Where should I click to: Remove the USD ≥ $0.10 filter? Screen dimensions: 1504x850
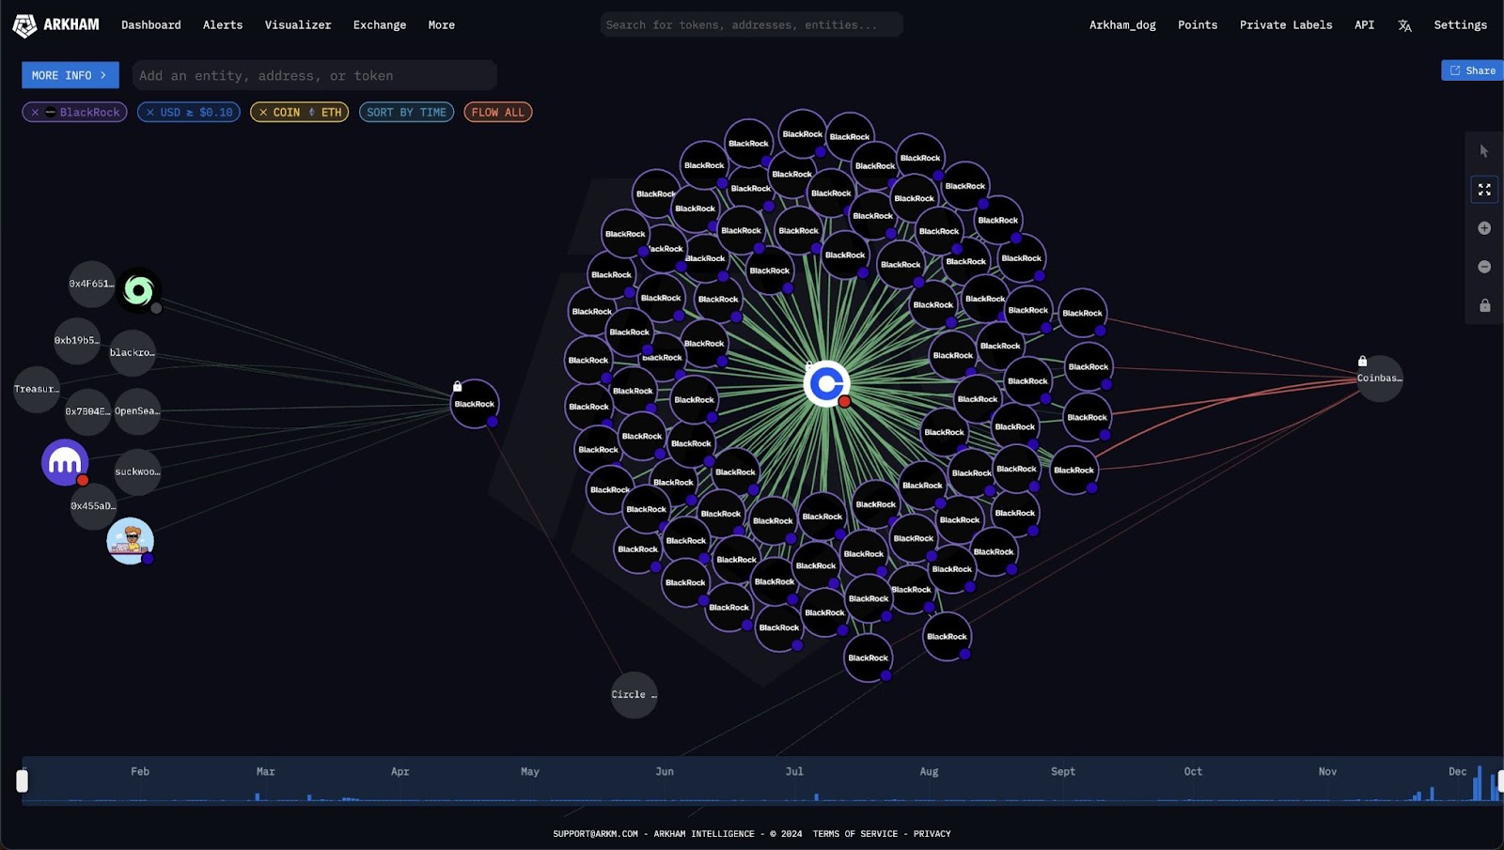click(150, 113)
